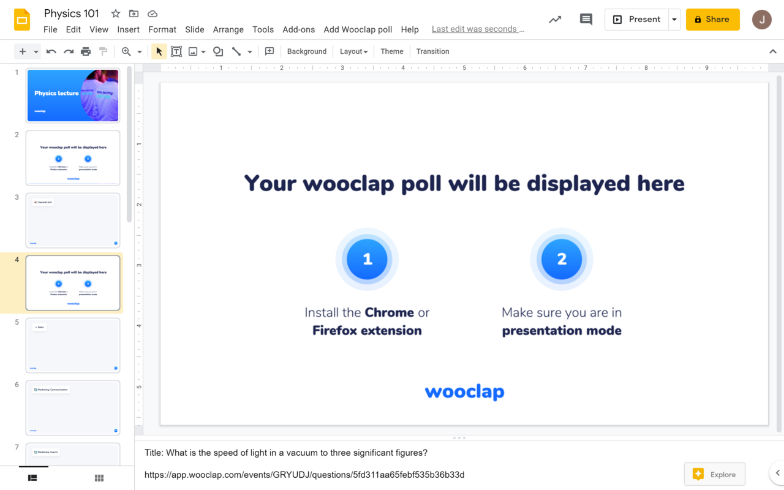
Task: Insert a comment via toolbar icon
Action: pos(269,51)
